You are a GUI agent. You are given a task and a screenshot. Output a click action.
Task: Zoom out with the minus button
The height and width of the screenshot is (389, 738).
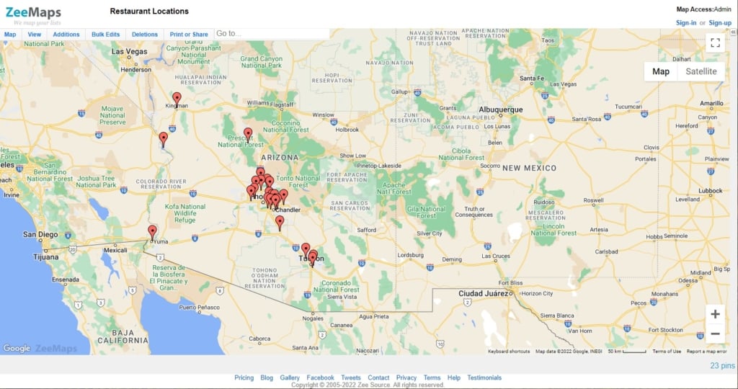coord(715,334)
